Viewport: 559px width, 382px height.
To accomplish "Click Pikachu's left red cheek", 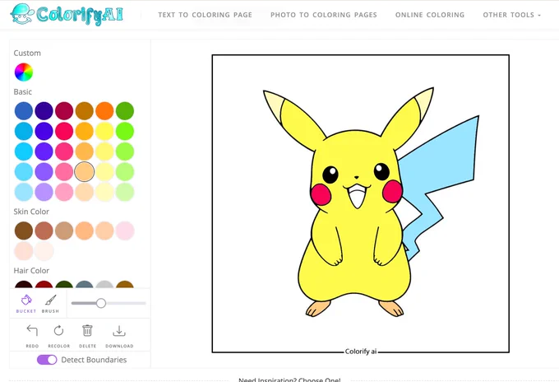I will point(321,194).
